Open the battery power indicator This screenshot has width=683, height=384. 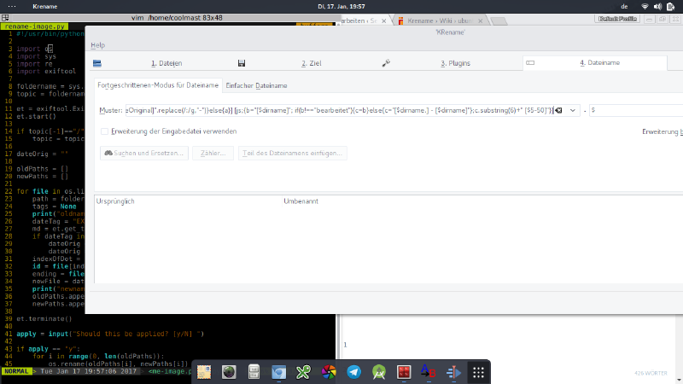(670, 7)
